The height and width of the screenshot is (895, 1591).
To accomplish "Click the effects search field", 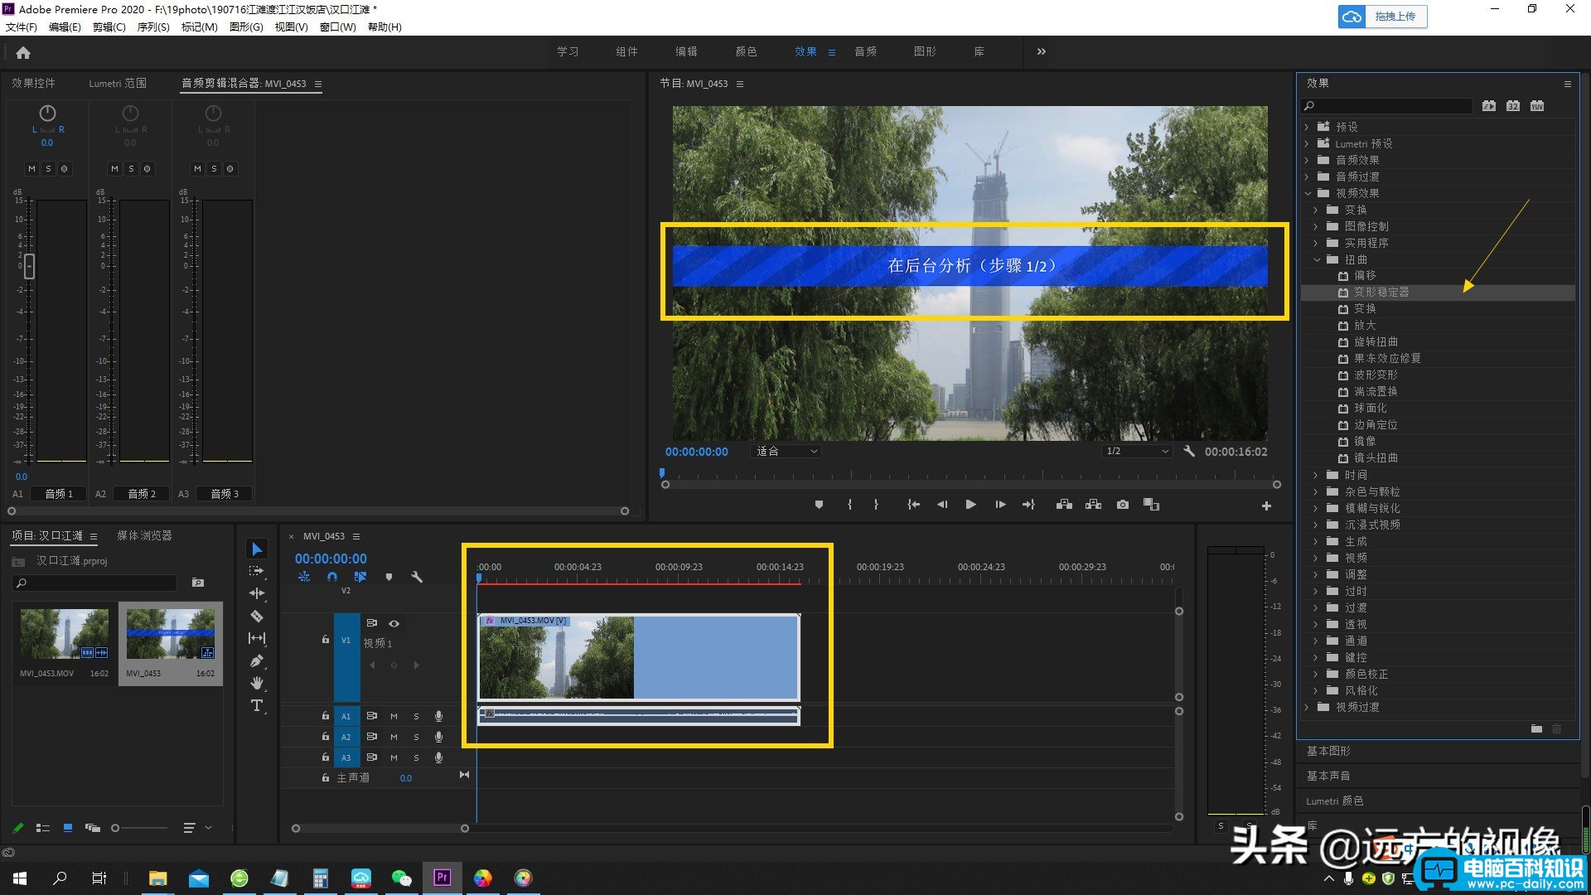I will [x=1387, y=106].
